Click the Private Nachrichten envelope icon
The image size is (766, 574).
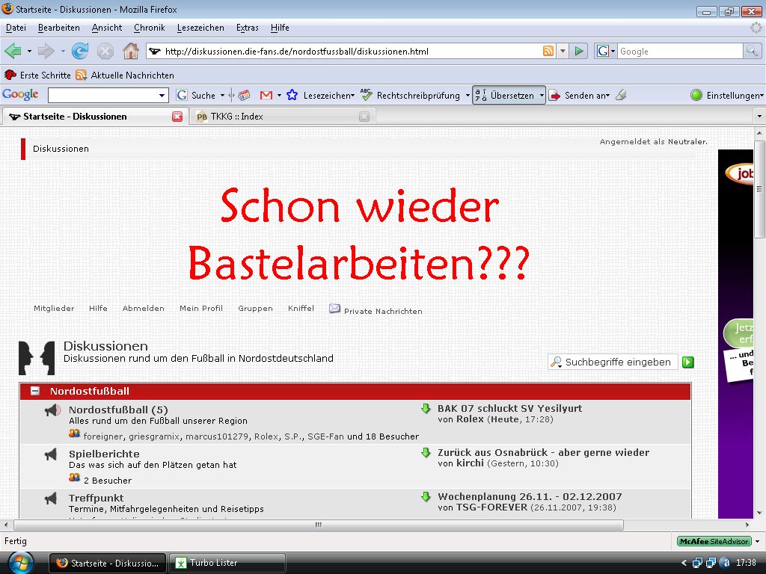coord(334,308)
